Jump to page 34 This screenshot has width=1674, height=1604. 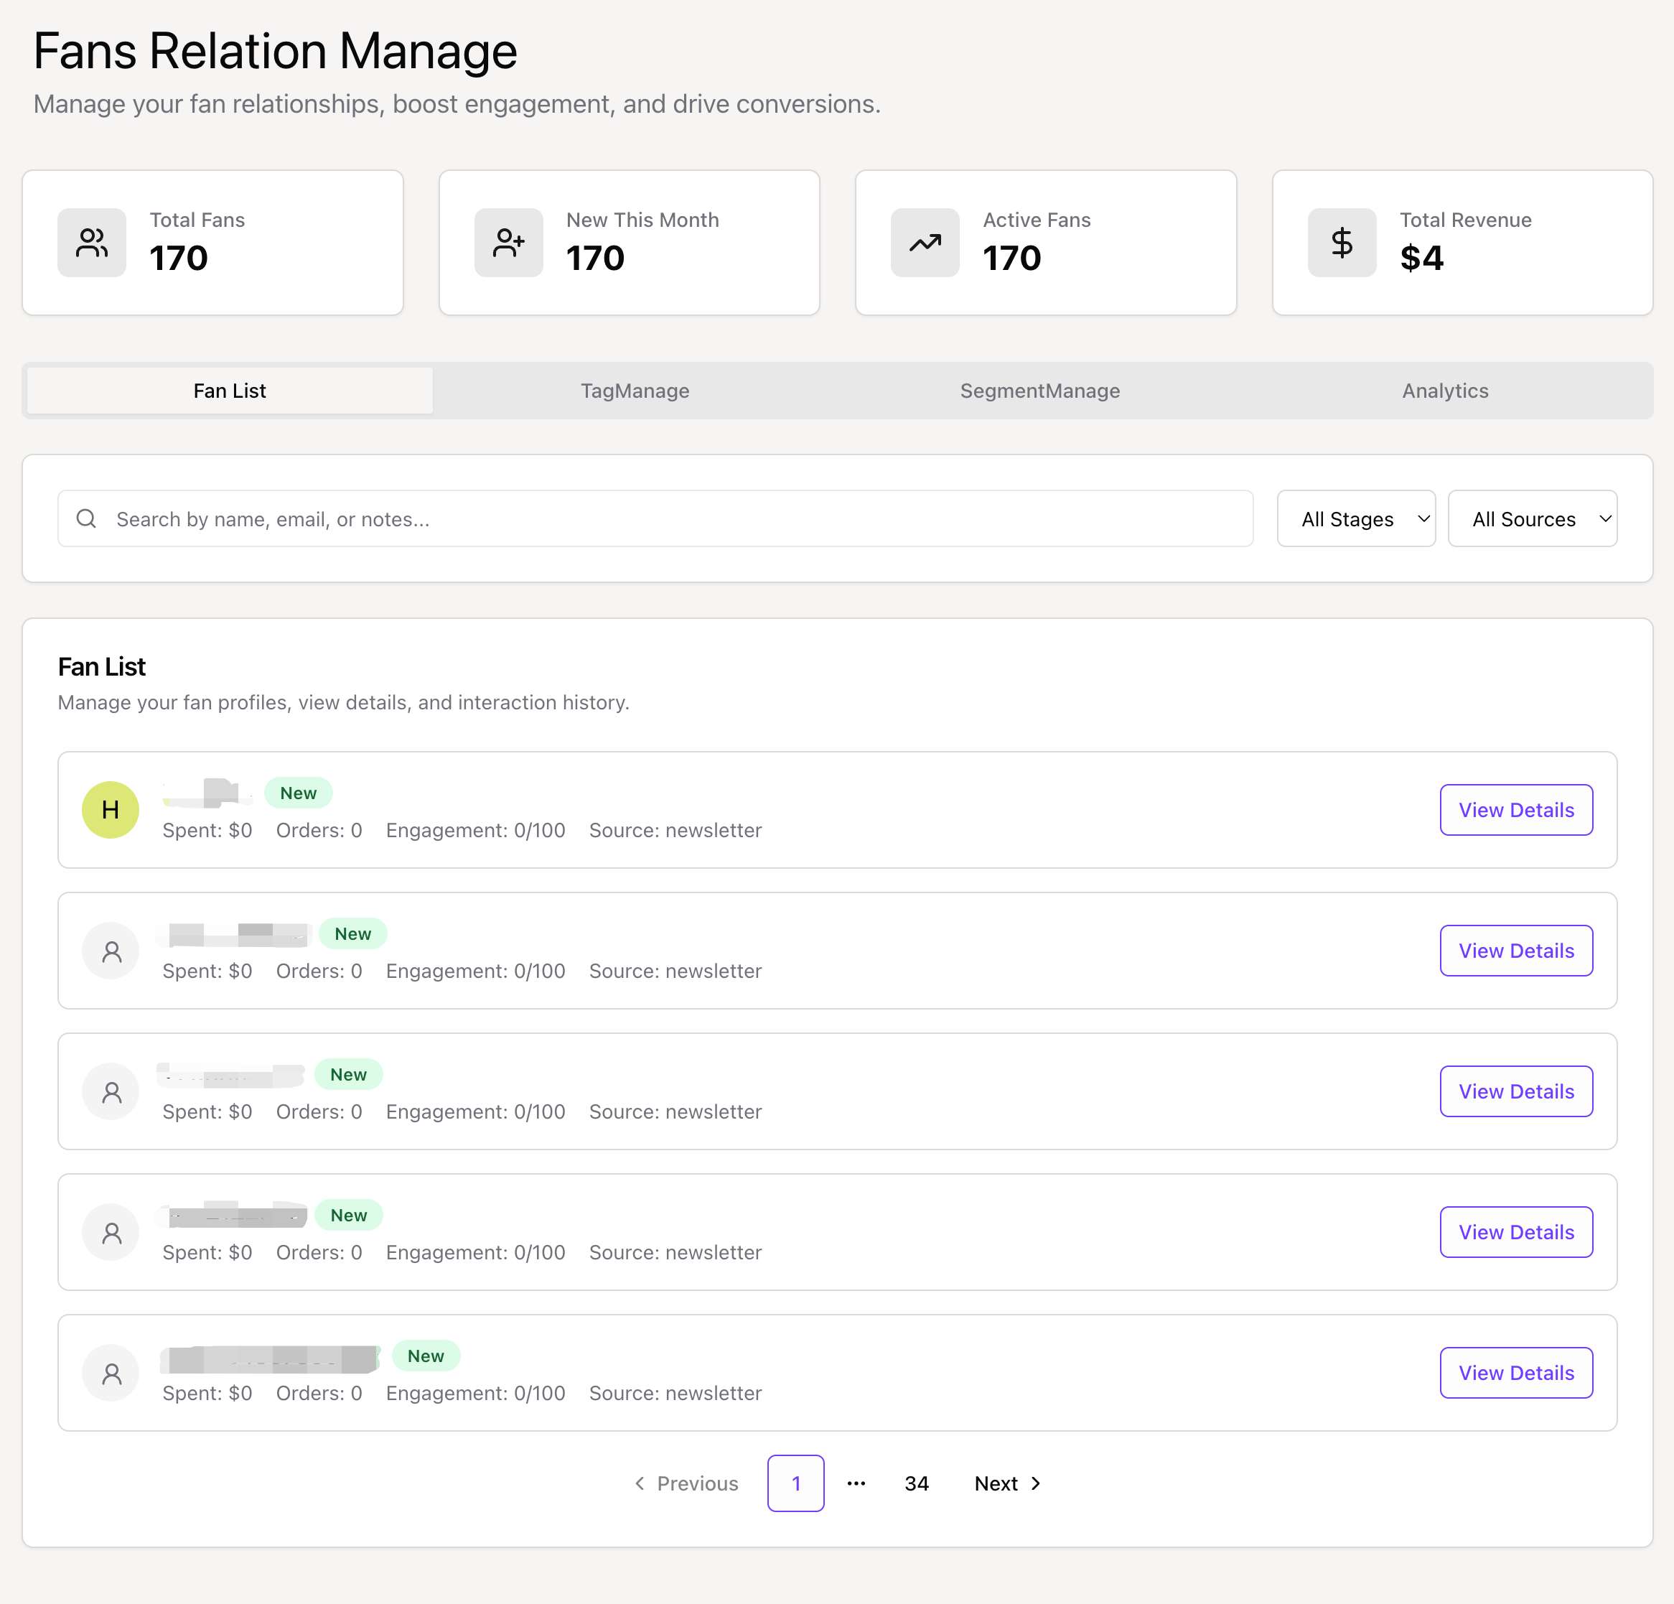(x=915, y=1483)
